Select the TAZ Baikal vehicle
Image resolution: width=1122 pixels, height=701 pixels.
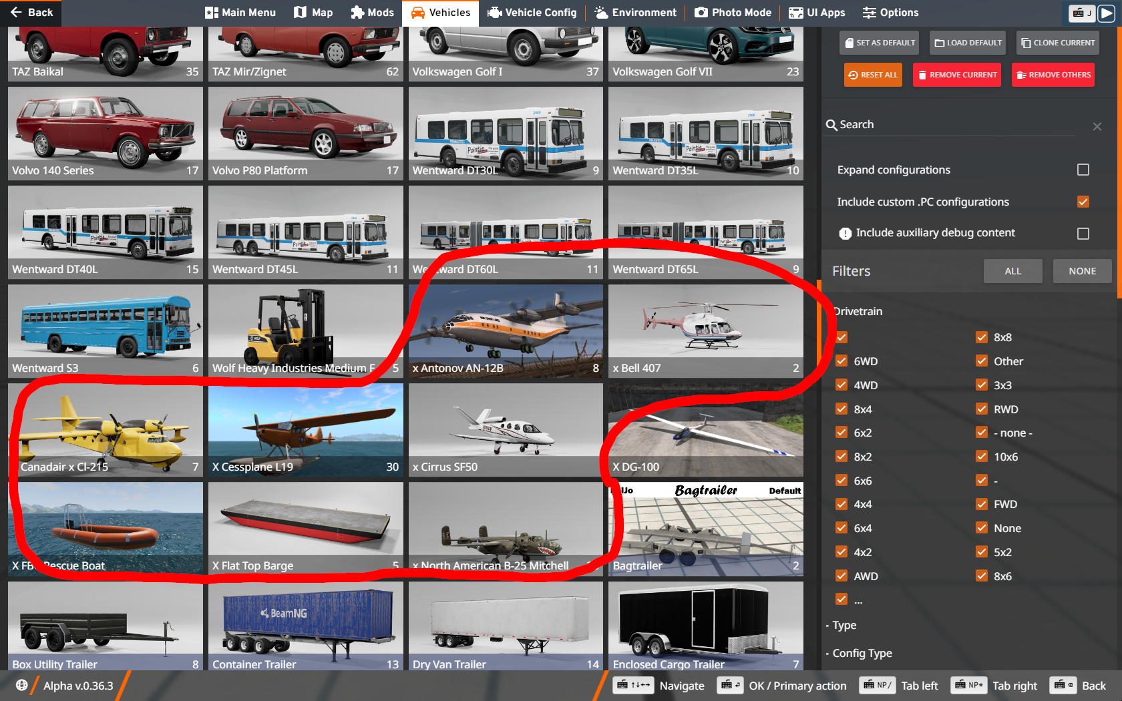[x=106, y=54]
